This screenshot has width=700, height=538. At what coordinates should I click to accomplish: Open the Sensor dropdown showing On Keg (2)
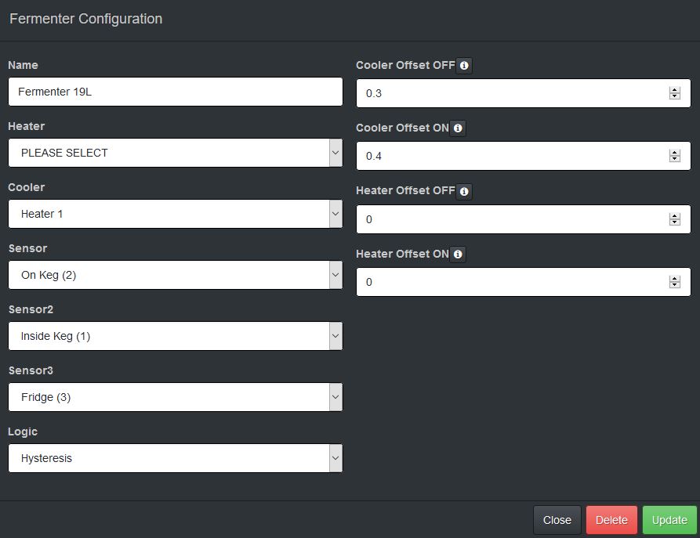tap(176, 275)
